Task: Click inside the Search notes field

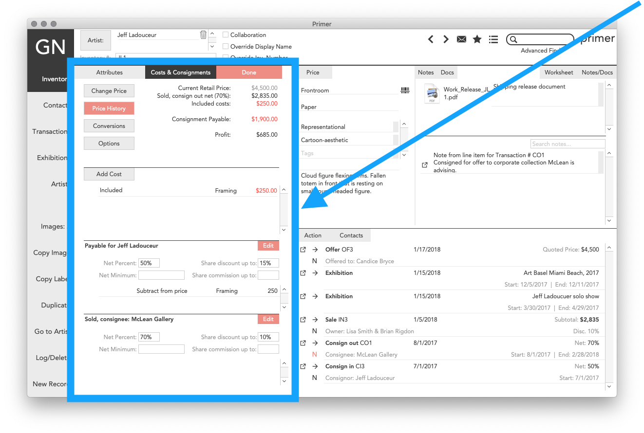Action: pos(567,144)
